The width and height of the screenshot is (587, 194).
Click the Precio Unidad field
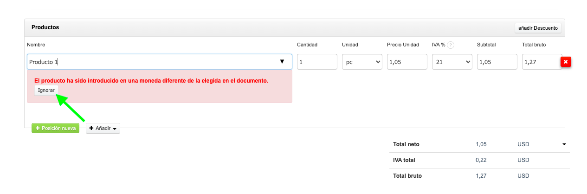(407, 62)
